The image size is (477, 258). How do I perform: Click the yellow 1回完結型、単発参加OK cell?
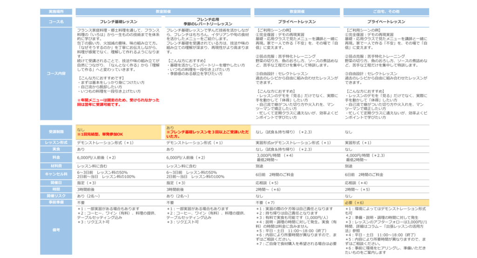pyautogui.click(x=119, y=132)
